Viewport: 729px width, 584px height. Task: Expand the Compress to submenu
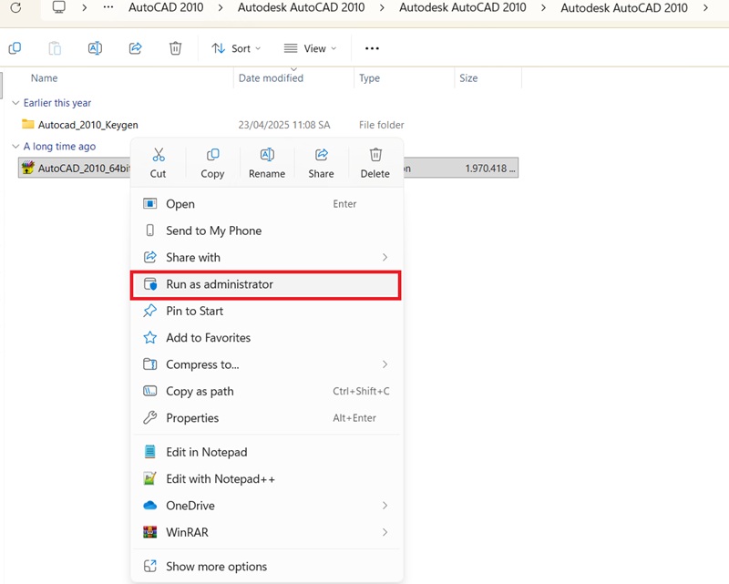coord(385,364)
